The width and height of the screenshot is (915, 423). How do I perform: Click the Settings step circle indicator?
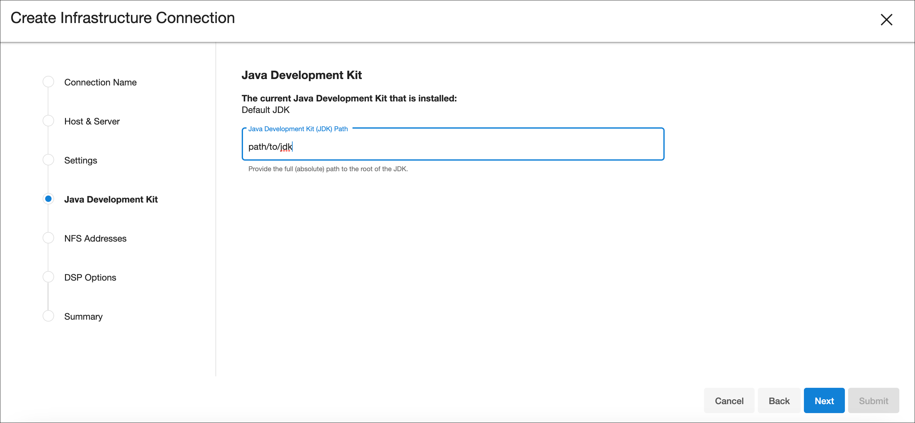pyautogui.click(x=48, y=160)
